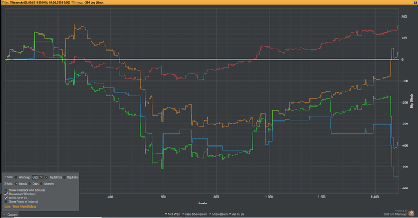This screenshot has width=418, height=218.
Task: Click the 'Big Blinds' y-axis title
Action: coord(411,101)
